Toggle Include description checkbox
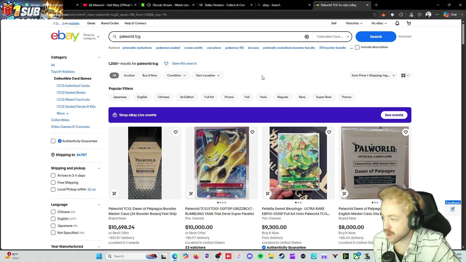The width and height of the screenshot is (466, 262). click(357, 47)
